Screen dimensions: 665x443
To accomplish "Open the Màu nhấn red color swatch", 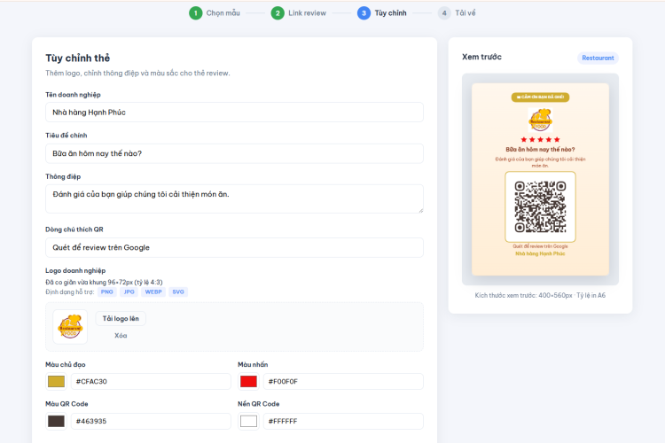I will 248,382.
